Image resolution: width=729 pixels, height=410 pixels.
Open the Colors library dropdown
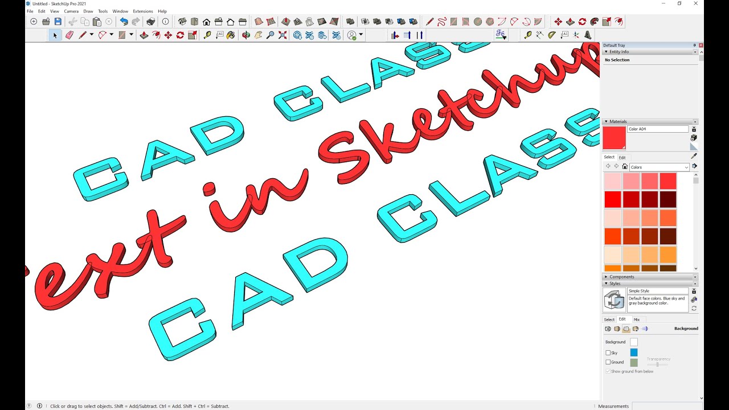coord(660,167)
